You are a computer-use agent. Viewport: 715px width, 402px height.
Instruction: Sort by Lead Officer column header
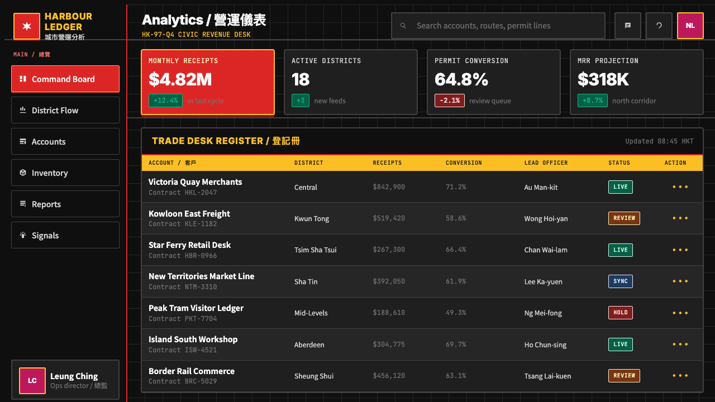click(x=546, y=163)
